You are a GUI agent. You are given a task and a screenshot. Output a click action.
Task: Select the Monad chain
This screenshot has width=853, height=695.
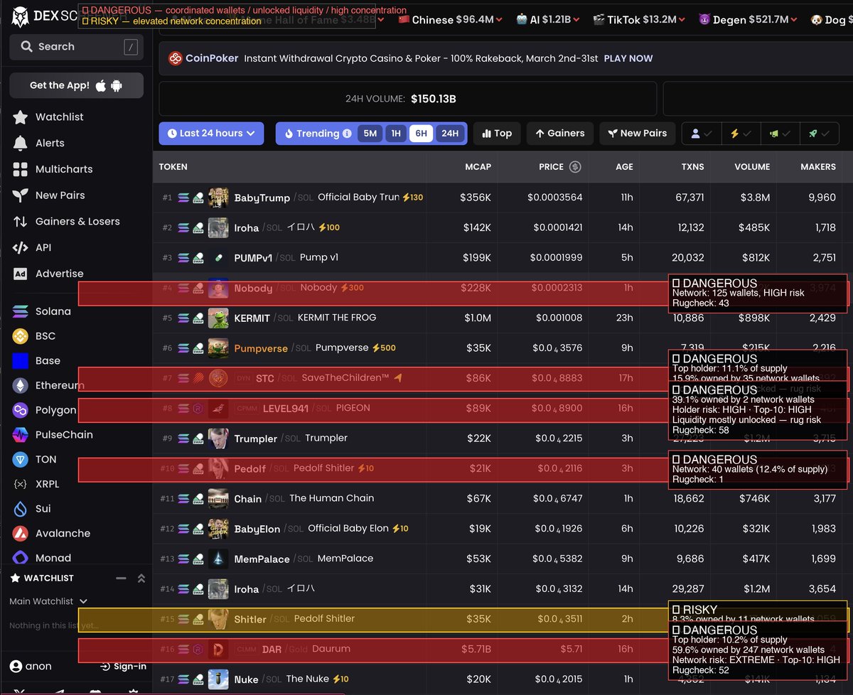[53, 559]
